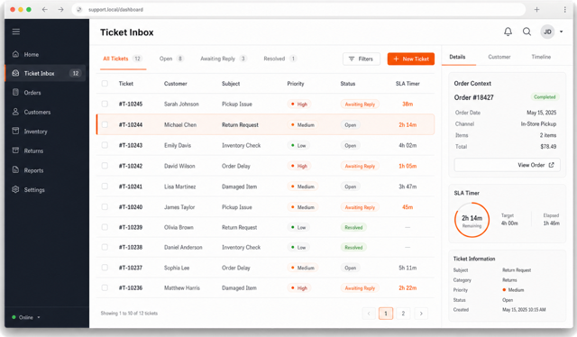The image size is (577, 337).
Task: Click browser forward arrow
Action: [60, 10]
